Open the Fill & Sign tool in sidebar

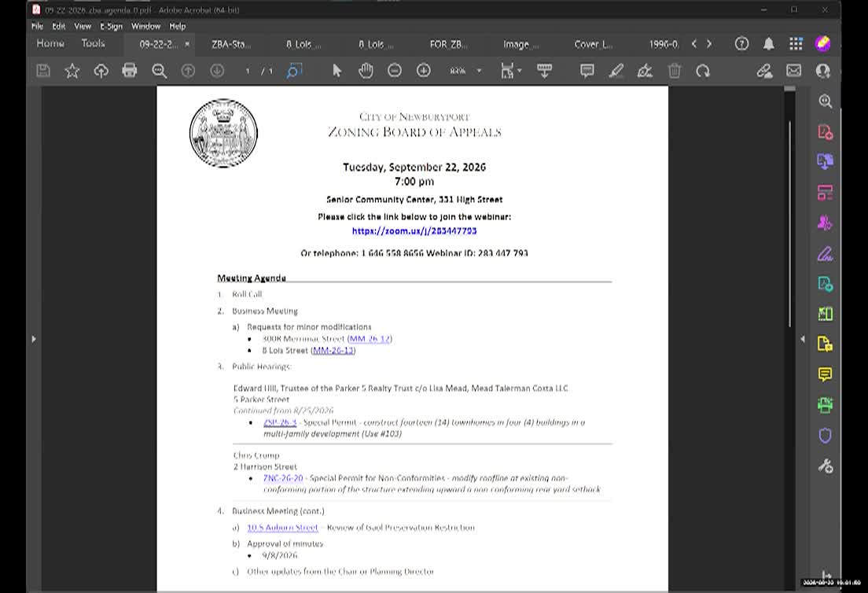coord(825,254)
